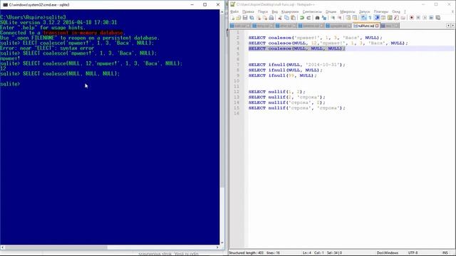Click the Save recorded macro icon
Screen dimensions: 456x256
click(x=437, y=18)
